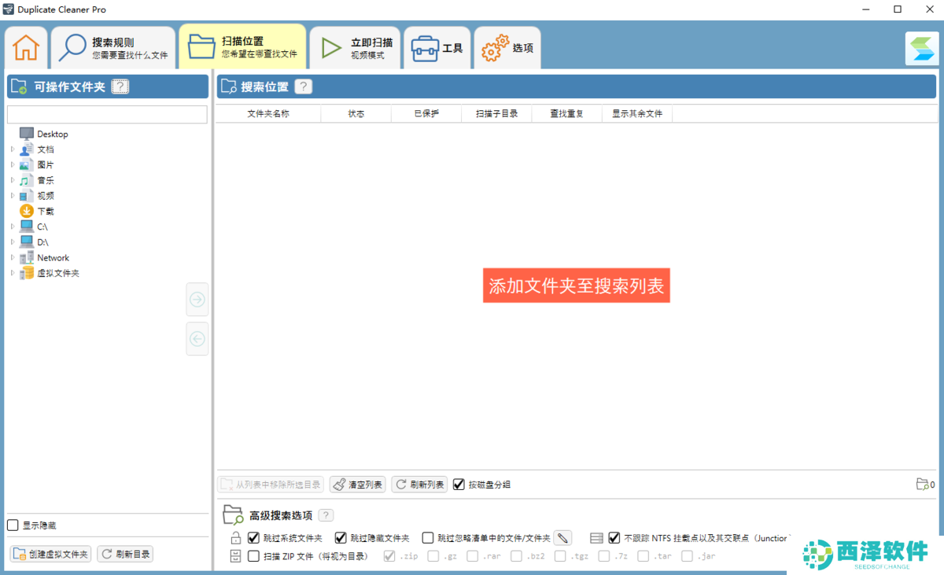Click the 刷新目录 button

[x=124, y=554]
